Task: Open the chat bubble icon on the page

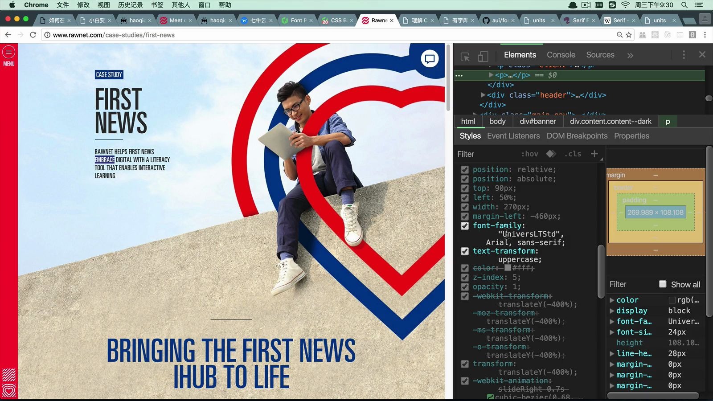Action: (430, 59)
